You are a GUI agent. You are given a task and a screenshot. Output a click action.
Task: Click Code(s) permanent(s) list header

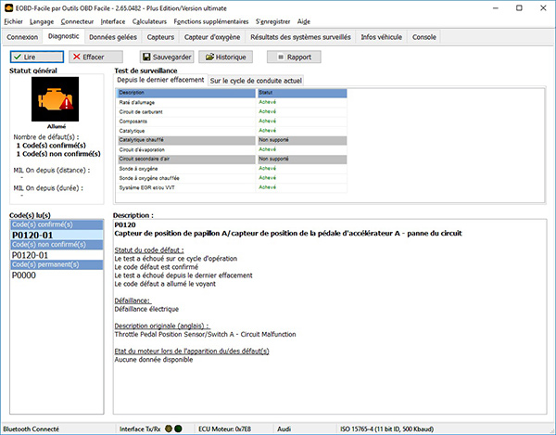click(57, 264)
